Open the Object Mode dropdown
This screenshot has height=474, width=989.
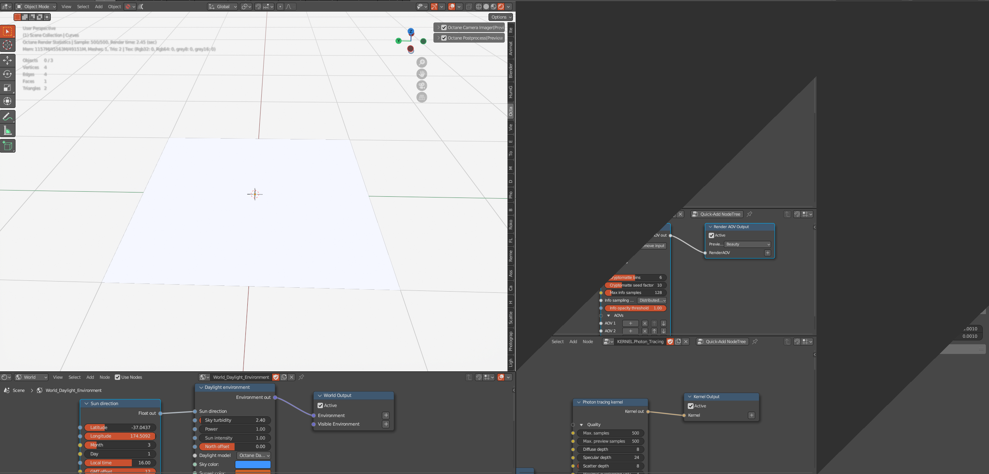click(36, 7)
